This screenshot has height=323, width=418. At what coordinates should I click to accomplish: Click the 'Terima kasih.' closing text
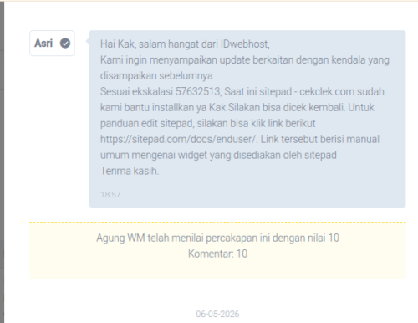pyautogui.click(x=130, y=171)
